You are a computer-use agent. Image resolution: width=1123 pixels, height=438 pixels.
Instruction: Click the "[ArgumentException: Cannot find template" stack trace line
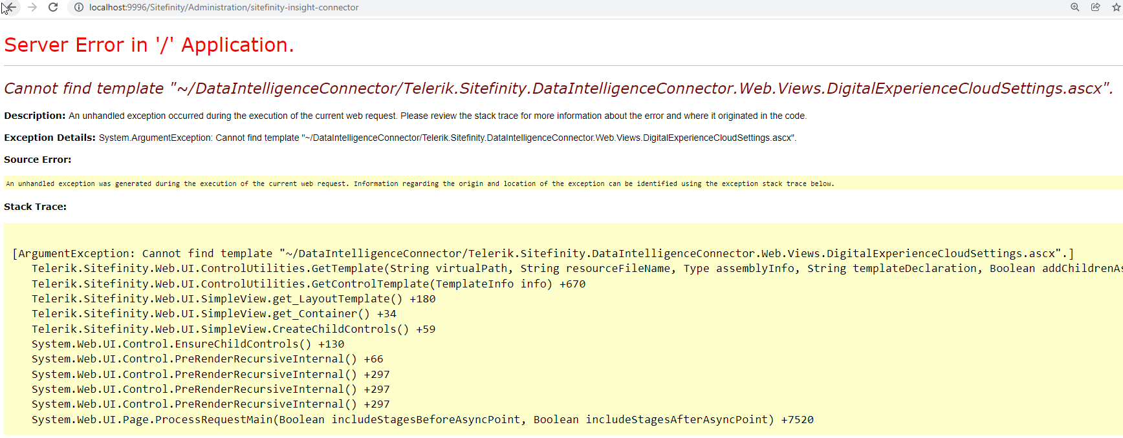coord(543,253)
